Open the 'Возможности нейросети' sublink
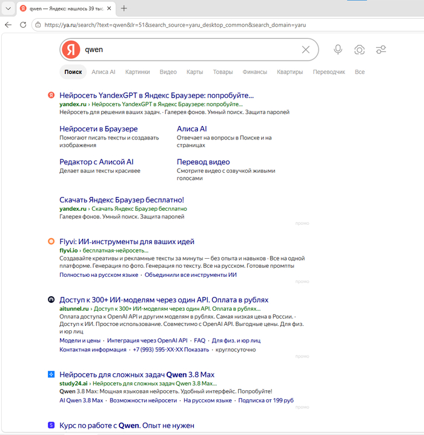 pyautogui.click(x=143, y=400)
